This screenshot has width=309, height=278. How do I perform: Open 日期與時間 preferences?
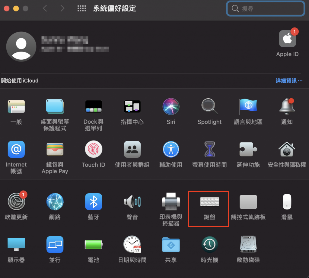pyautogui.click(x=132, y=245)
